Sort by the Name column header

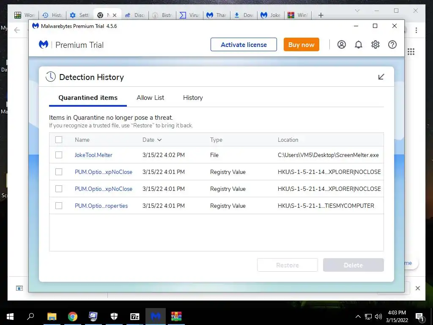(x=82, y=140)
